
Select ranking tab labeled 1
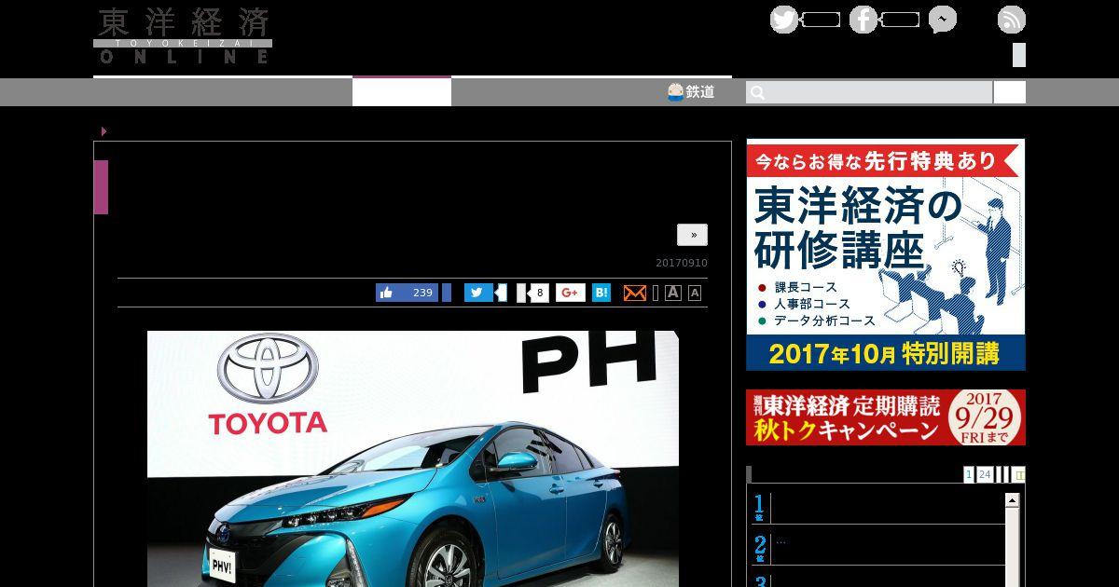coord(969,474)
